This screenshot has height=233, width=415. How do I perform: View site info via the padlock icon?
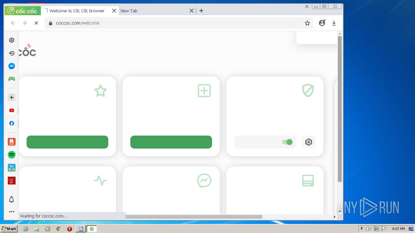point(51,23)
